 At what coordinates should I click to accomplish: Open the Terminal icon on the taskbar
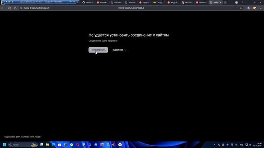coord(66,145)
